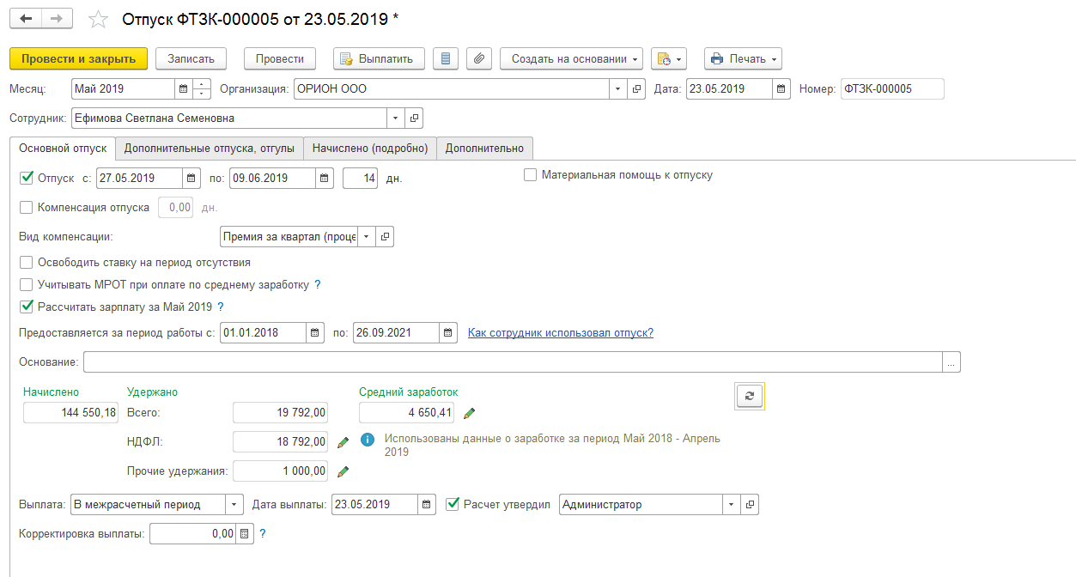Open calendar picker for Дата выплаты
1076x577 pixels.
click(x=426, y=504)
